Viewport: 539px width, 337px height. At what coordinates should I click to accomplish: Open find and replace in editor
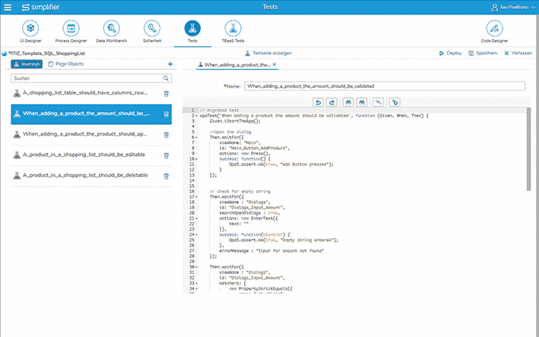362,102
